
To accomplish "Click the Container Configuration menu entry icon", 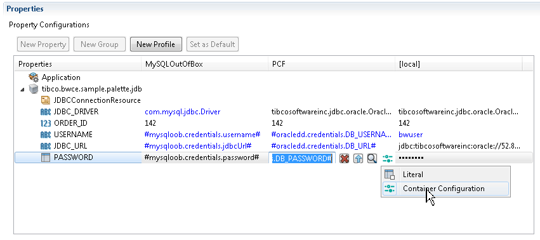I will 390,189.
